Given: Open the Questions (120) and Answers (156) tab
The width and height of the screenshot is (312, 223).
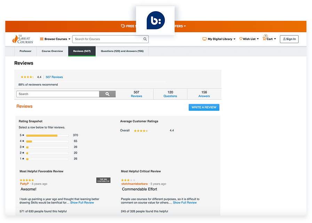Looking at the screenshot, I should (122, 51).
